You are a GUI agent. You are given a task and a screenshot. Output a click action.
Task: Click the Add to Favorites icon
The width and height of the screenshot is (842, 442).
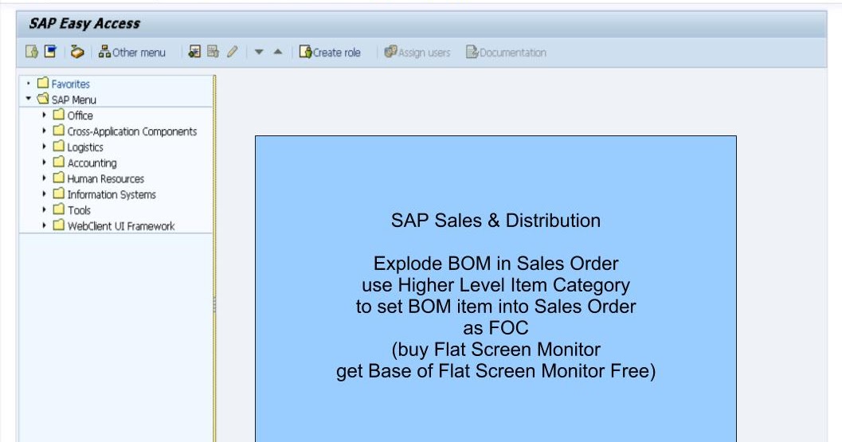pyautogui.click(x=194, y=52)
